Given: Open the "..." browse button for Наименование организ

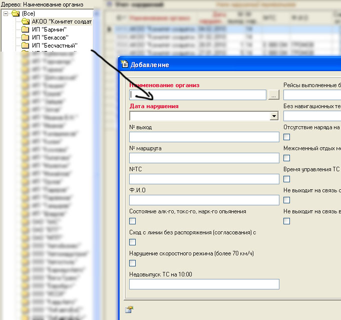Looking at the screenshot, I should pyautogui.click(x=273, y=95).
